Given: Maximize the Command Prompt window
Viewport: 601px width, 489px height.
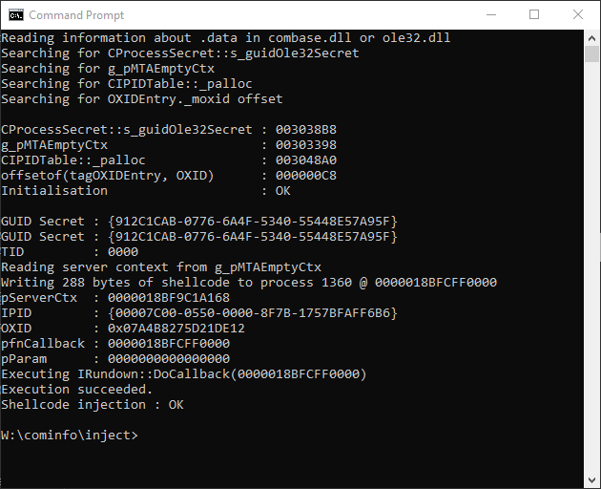Looking at the screenshot, I should 534,15.
